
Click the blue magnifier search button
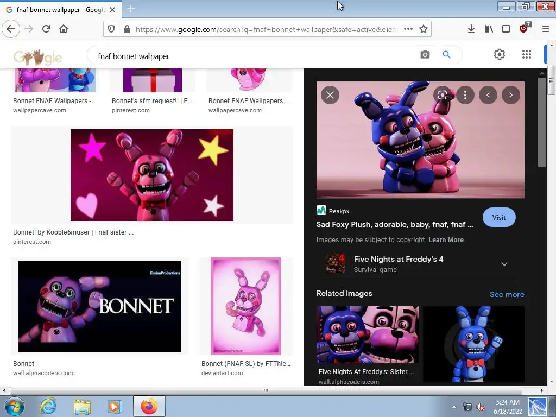click(x=447, y=55)
